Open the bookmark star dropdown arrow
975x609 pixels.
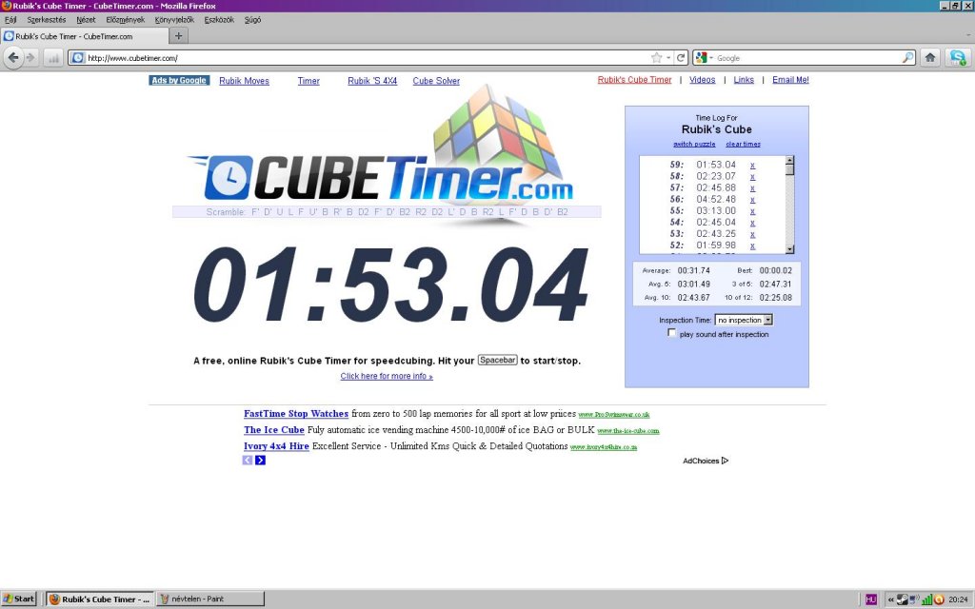[668, 58]
